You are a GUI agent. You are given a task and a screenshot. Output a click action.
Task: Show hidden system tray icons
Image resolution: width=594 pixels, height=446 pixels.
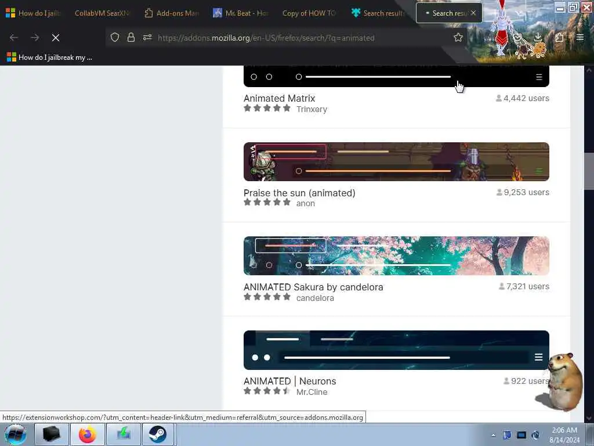pyautogui.click(x=493, y=435)
